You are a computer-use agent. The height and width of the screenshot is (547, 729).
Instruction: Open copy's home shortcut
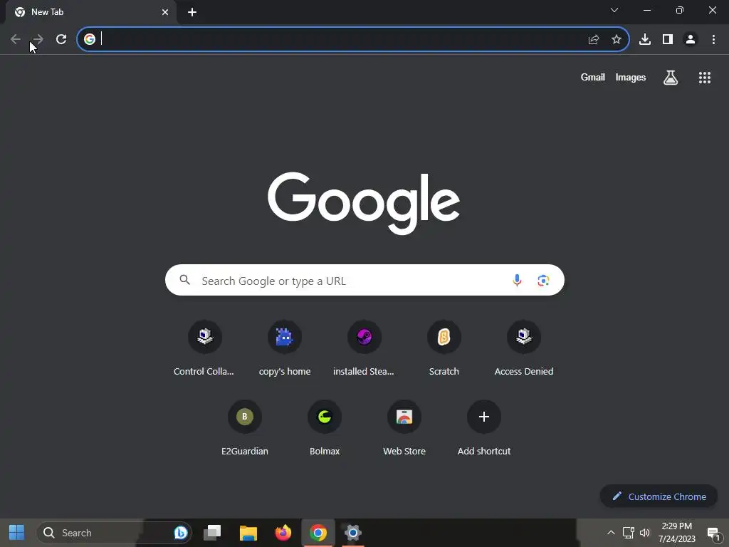[x=285, y=347]
